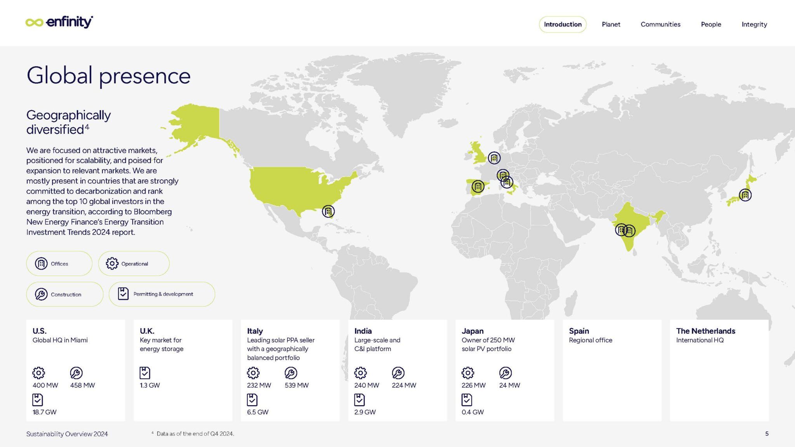
Task: Click the Netherlands office marker on the map
Action: coord(494,158)
